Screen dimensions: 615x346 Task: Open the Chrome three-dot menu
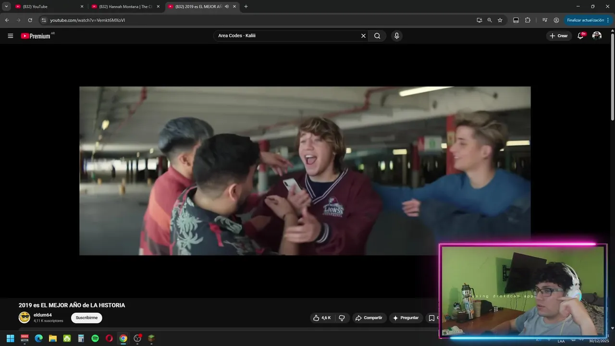pos(608,20)
